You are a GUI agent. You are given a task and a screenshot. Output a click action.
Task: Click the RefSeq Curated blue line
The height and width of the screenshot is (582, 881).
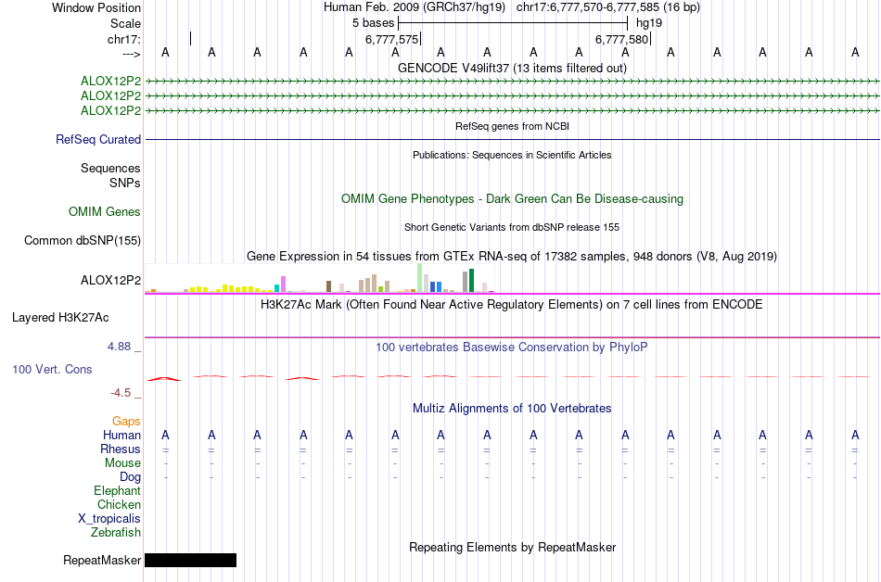click(x=512, y=139)
